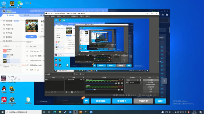Like the song No Limit heart icon
Viewport: 204px width, 114px height.
coord(27,47)
